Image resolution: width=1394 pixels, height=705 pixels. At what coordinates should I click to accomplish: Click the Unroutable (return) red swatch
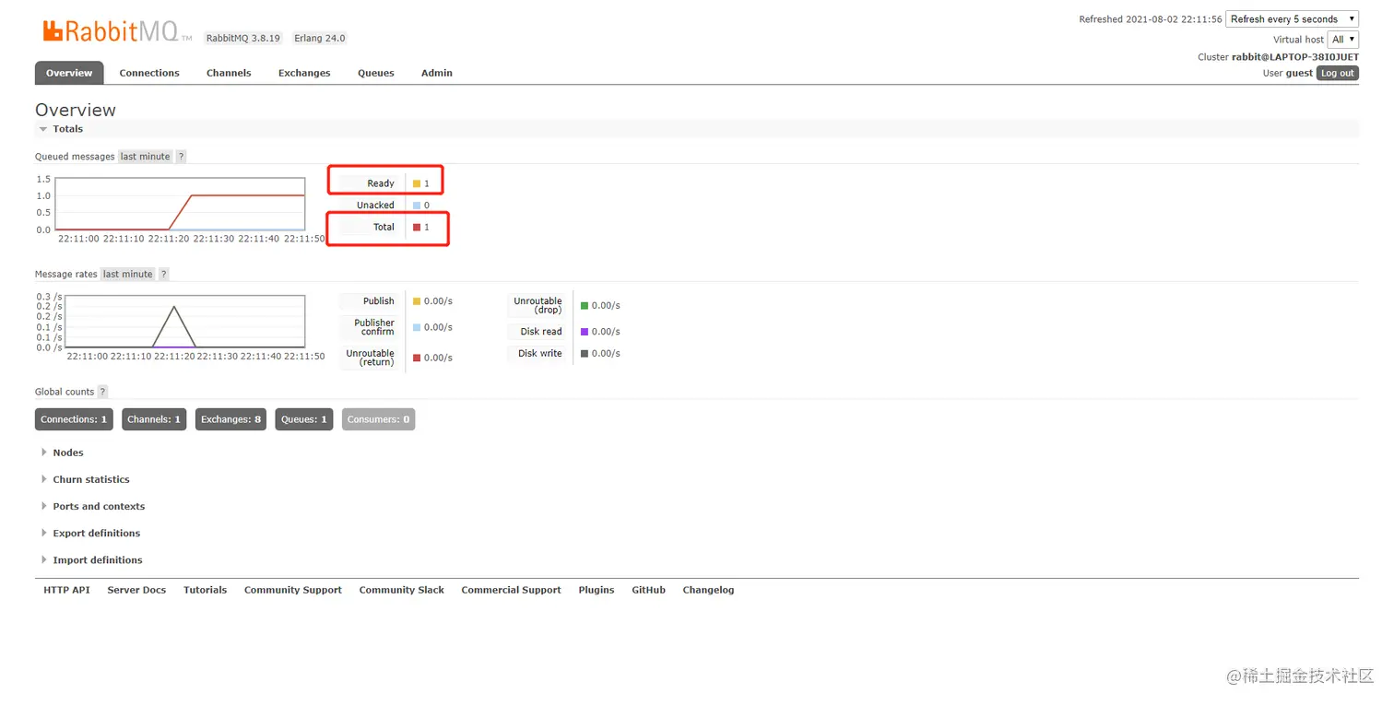pyautogui.click(x=417, y=358)
